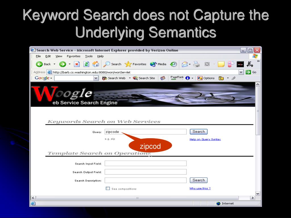Open the Why use this ? link
Viewport: 291px width, 218px height.
[200, 188]
